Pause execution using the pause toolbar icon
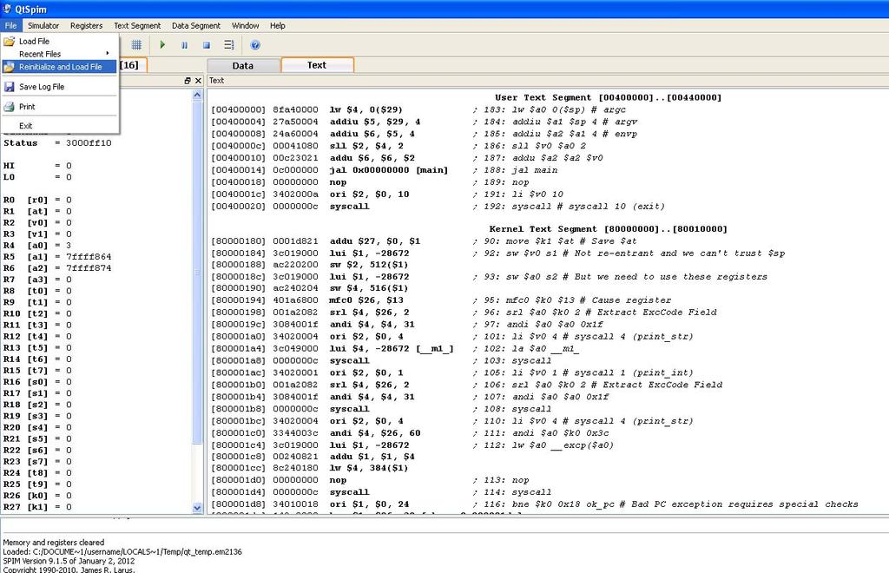 [184, 45]
